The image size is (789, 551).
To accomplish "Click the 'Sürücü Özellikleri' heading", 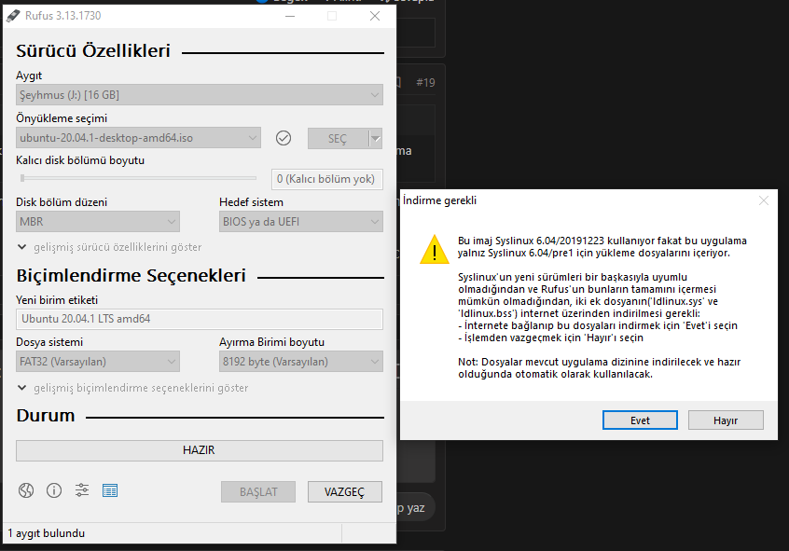I will coord(93,51).
